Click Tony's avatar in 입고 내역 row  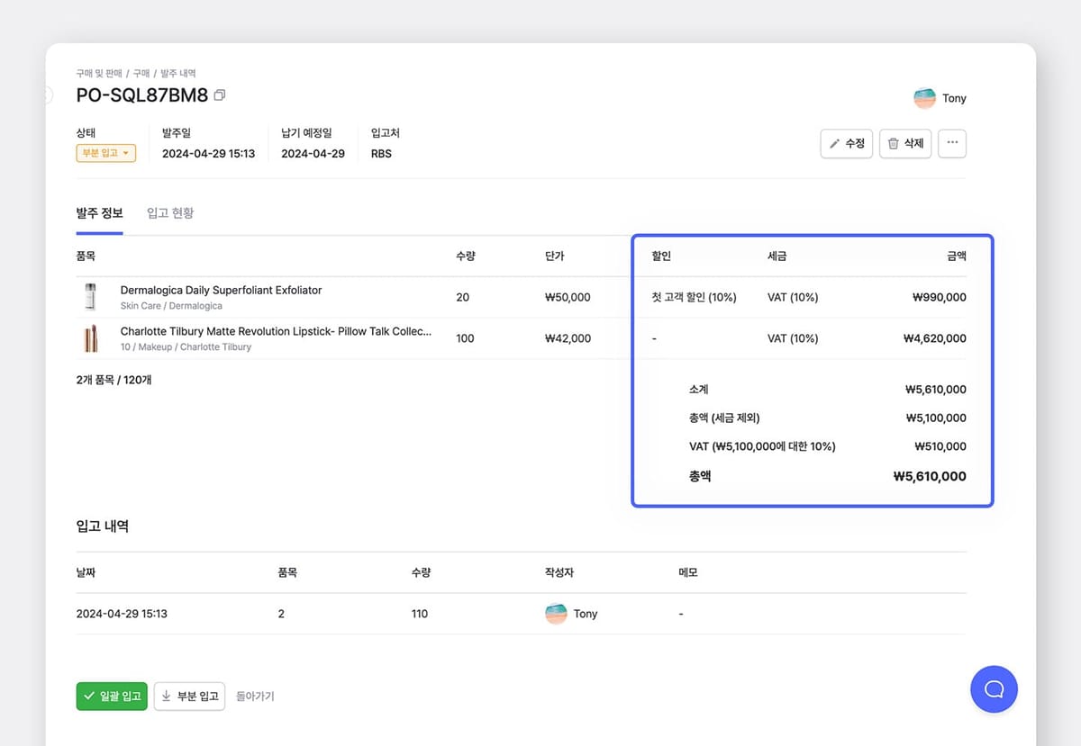(556, 614)
